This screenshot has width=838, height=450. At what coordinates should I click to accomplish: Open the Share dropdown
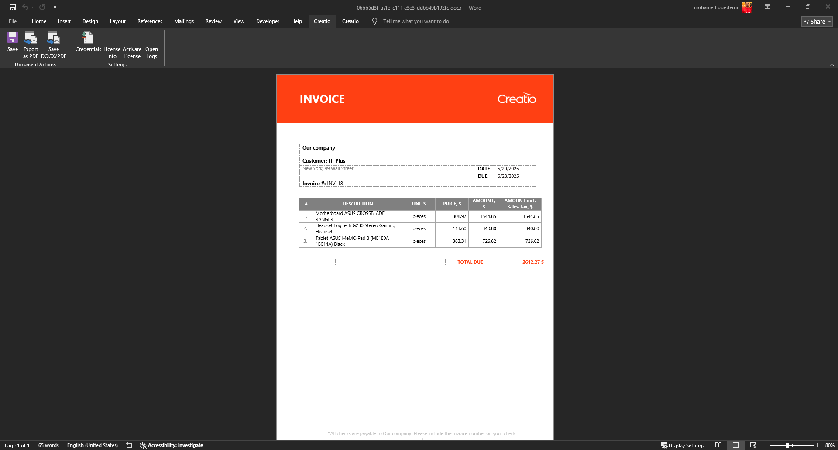[817, 21]
